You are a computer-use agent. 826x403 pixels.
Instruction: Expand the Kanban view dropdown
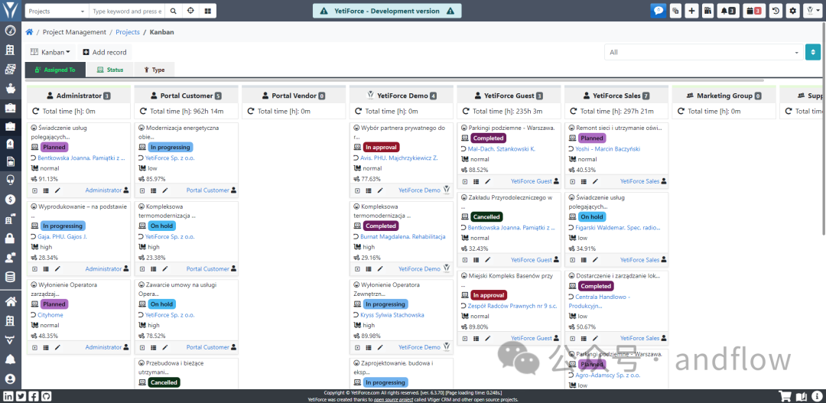[50, 52]
